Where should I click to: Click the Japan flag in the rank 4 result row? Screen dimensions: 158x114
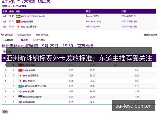point(20,81)
